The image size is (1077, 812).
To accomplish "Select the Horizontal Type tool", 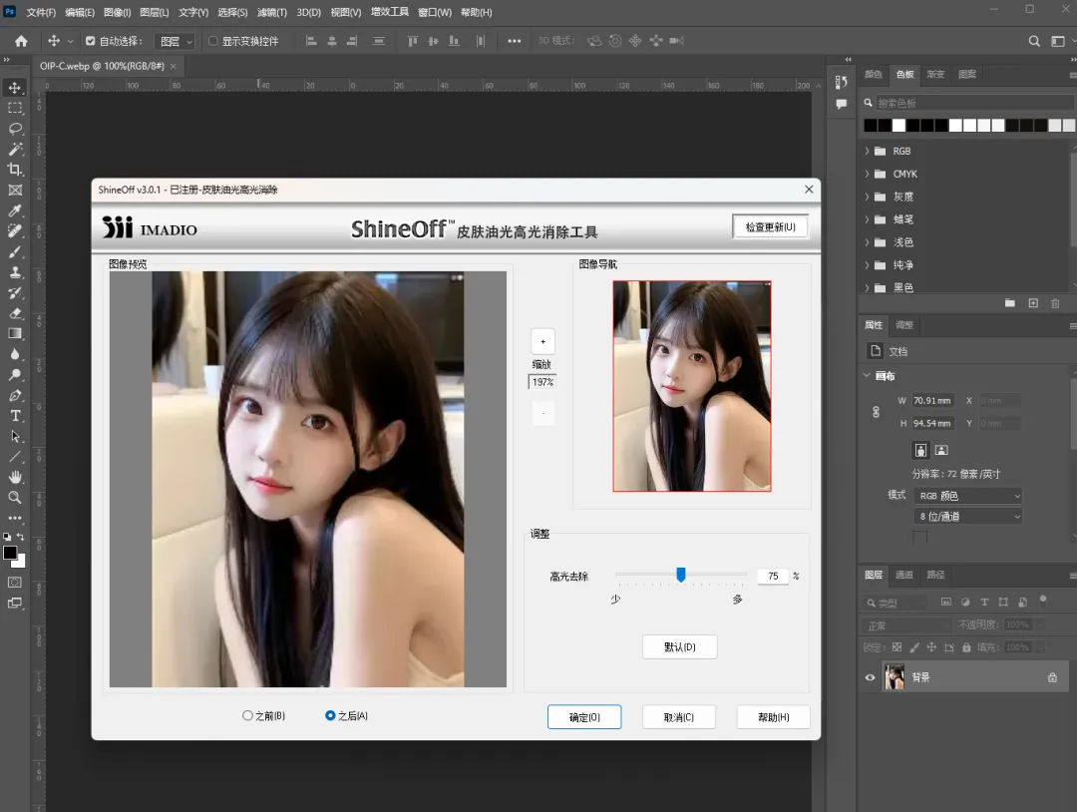I will pos(15,416).
